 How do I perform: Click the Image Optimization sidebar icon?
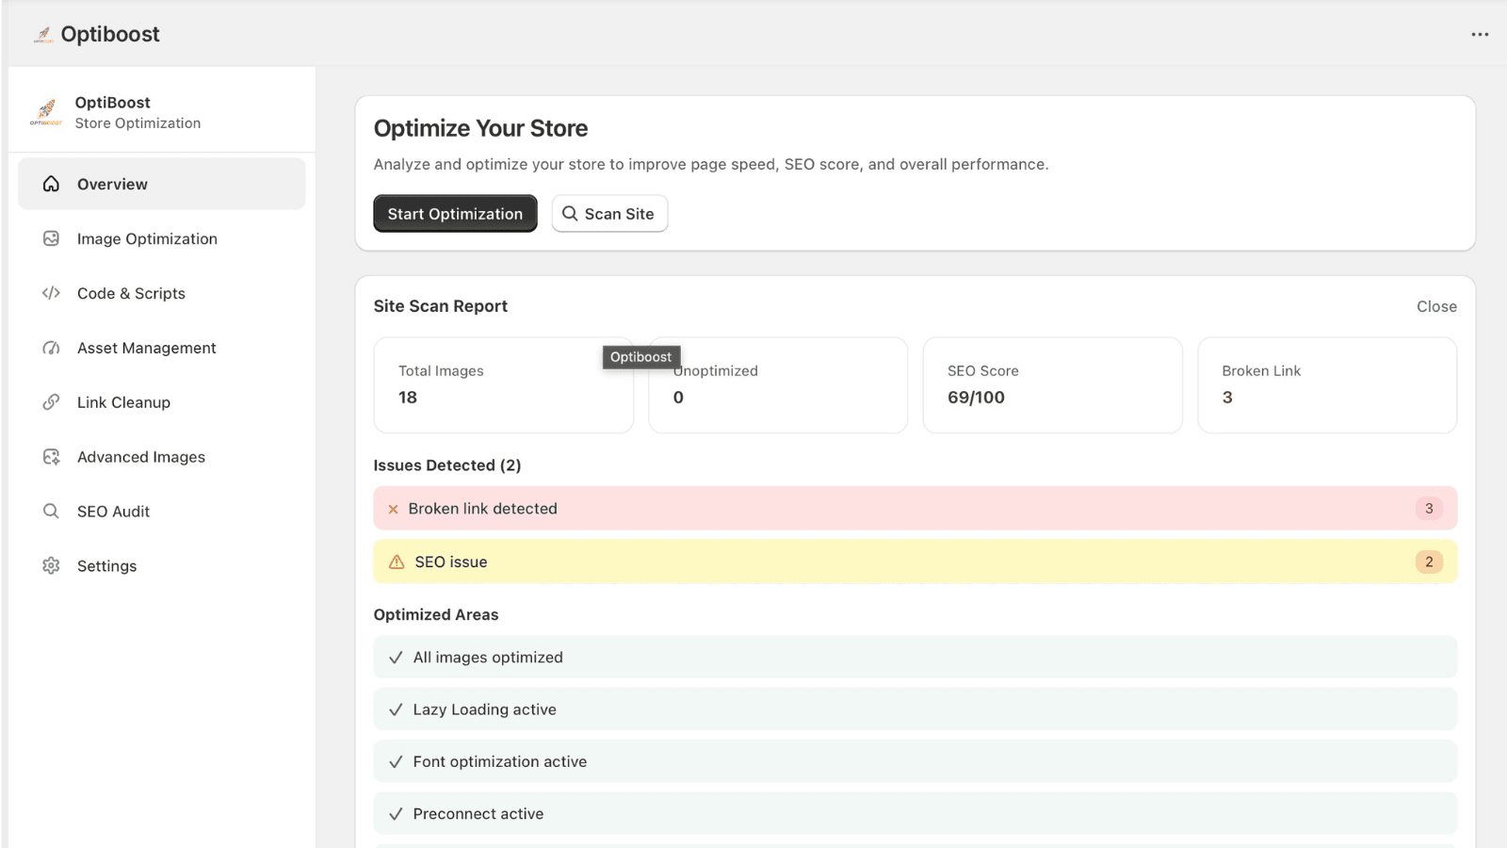tap(51, 238)
